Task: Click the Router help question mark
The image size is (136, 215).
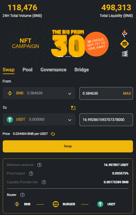Action: [22, 195]
